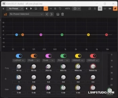
Task: Go to next EQ preset chevron
Action: pos(51,14)
